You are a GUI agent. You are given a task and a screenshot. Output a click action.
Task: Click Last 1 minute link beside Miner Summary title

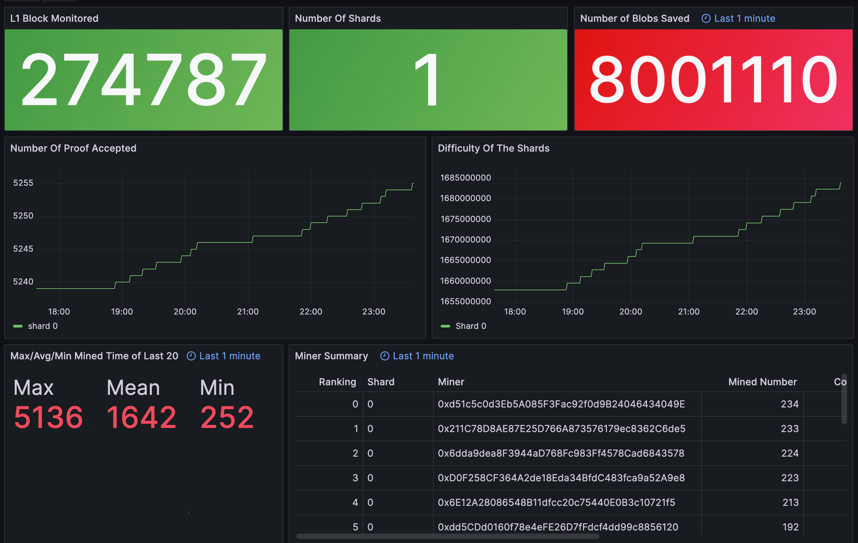tap(424, 356)
